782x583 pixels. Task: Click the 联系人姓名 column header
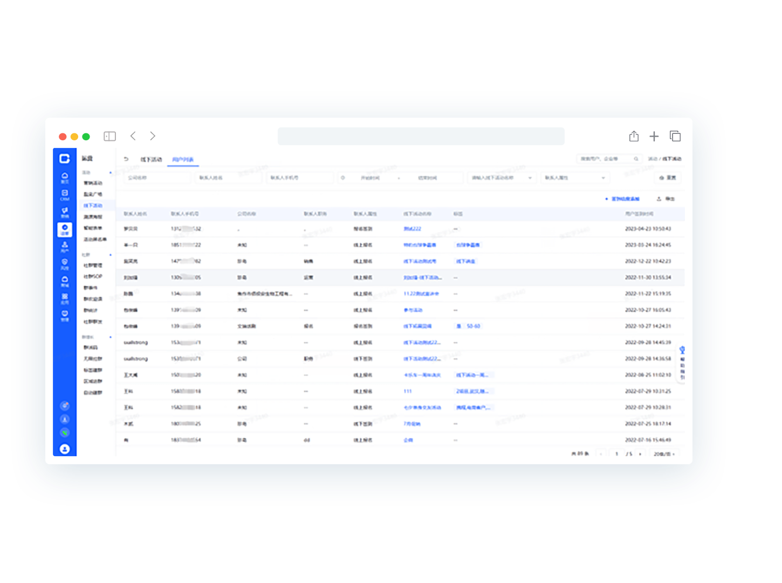pos(135,214)
